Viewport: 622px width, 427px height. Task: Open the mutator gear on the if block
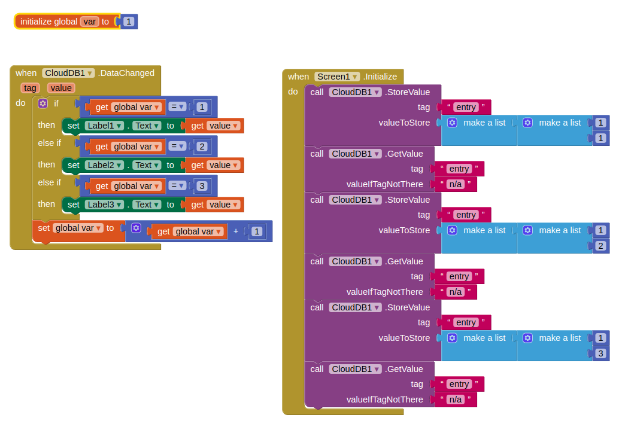[42, 103]
